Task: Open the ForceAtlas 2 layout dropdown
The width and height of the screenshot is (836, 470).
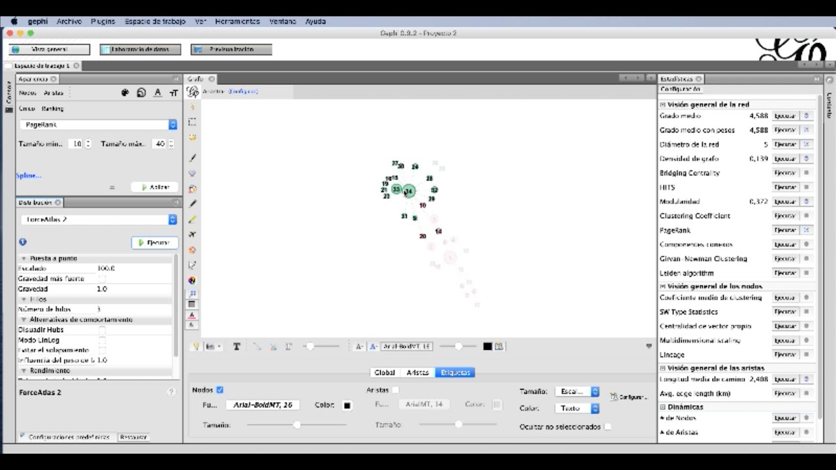Action: pos(98,220)
